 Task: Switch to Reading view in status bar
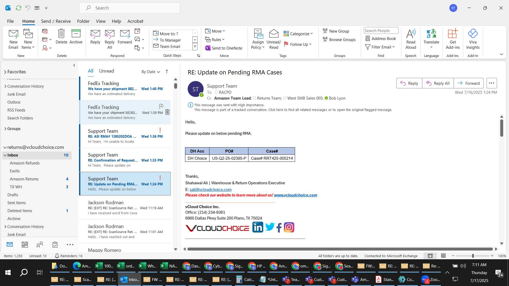pyautogui.click(x=443, y=256)
